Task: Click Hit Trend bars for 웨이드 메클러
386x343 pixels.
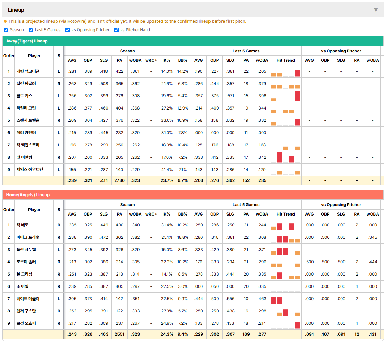Action: (x=285, y=299)
